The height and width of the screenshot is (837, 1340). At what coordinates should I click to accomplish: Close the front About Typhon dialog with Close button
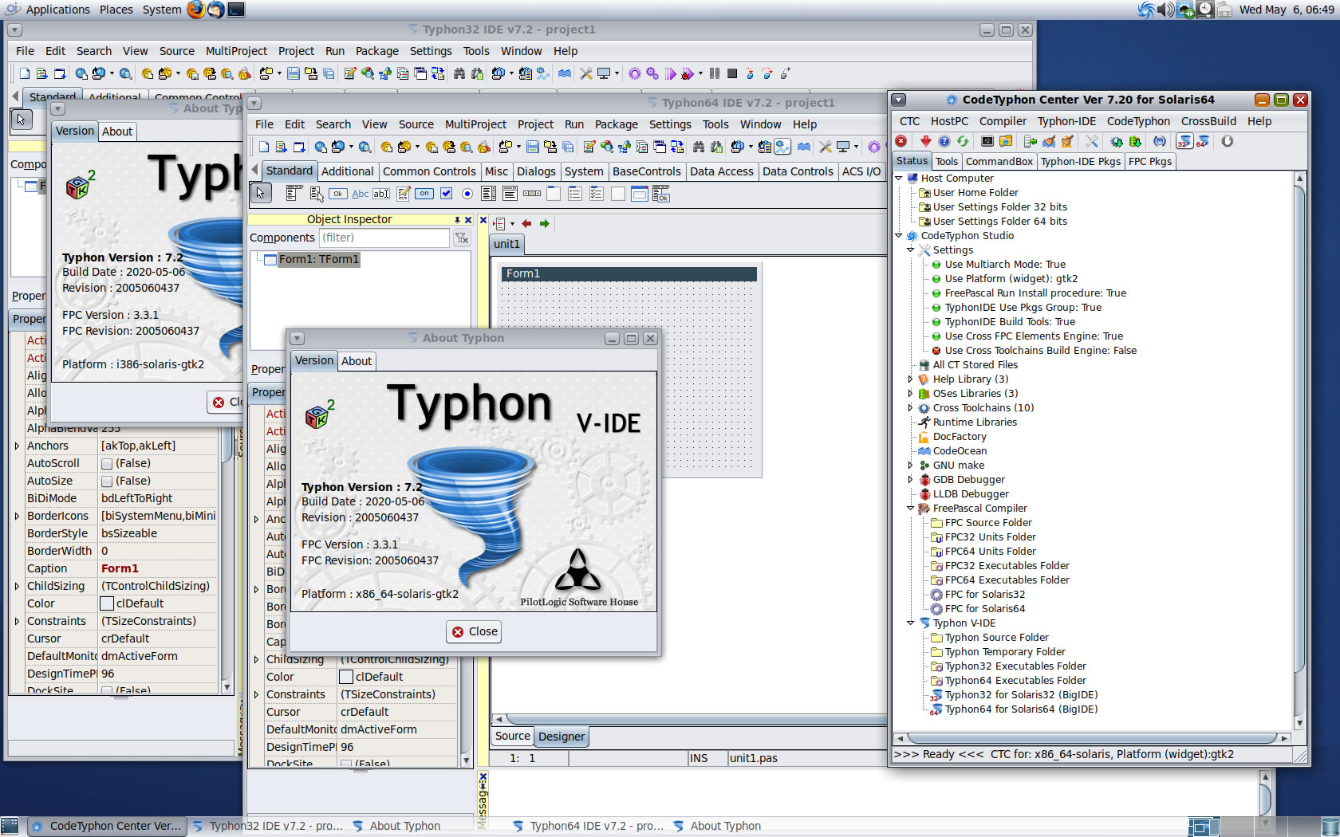[474, 631]
